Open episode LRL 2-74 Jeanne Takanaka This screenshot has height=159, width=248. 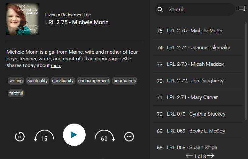pos(198,48)
